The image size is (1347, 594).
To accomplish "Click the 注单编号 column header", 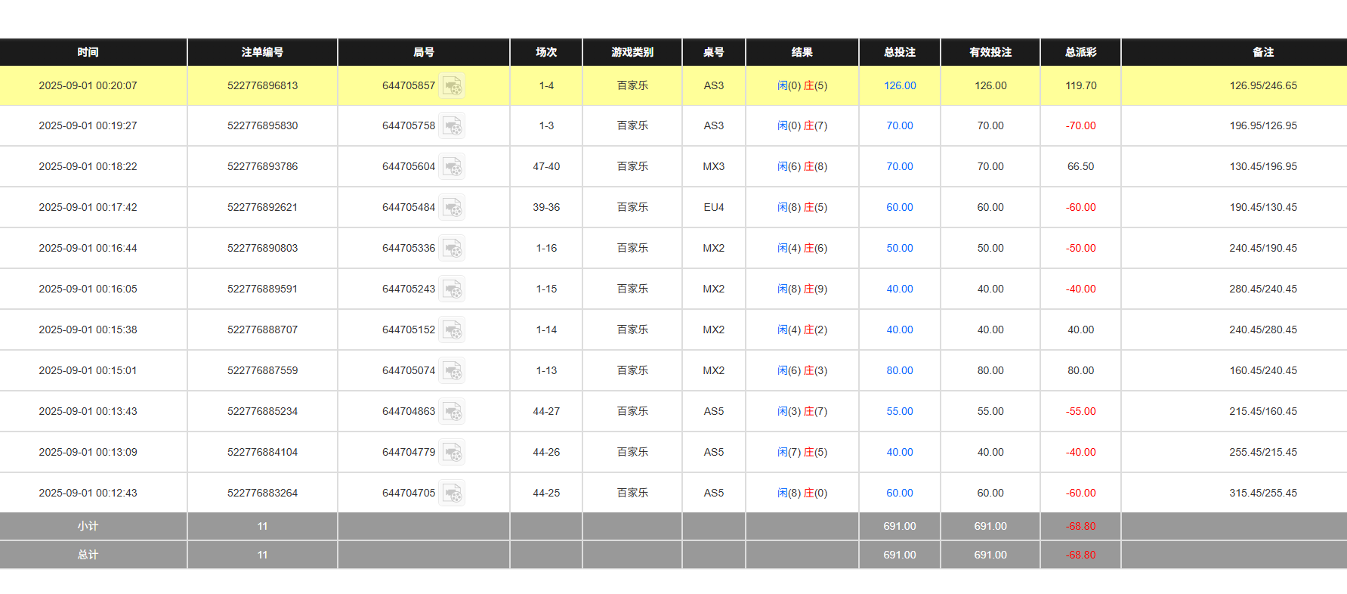I will tap(262, 52).
